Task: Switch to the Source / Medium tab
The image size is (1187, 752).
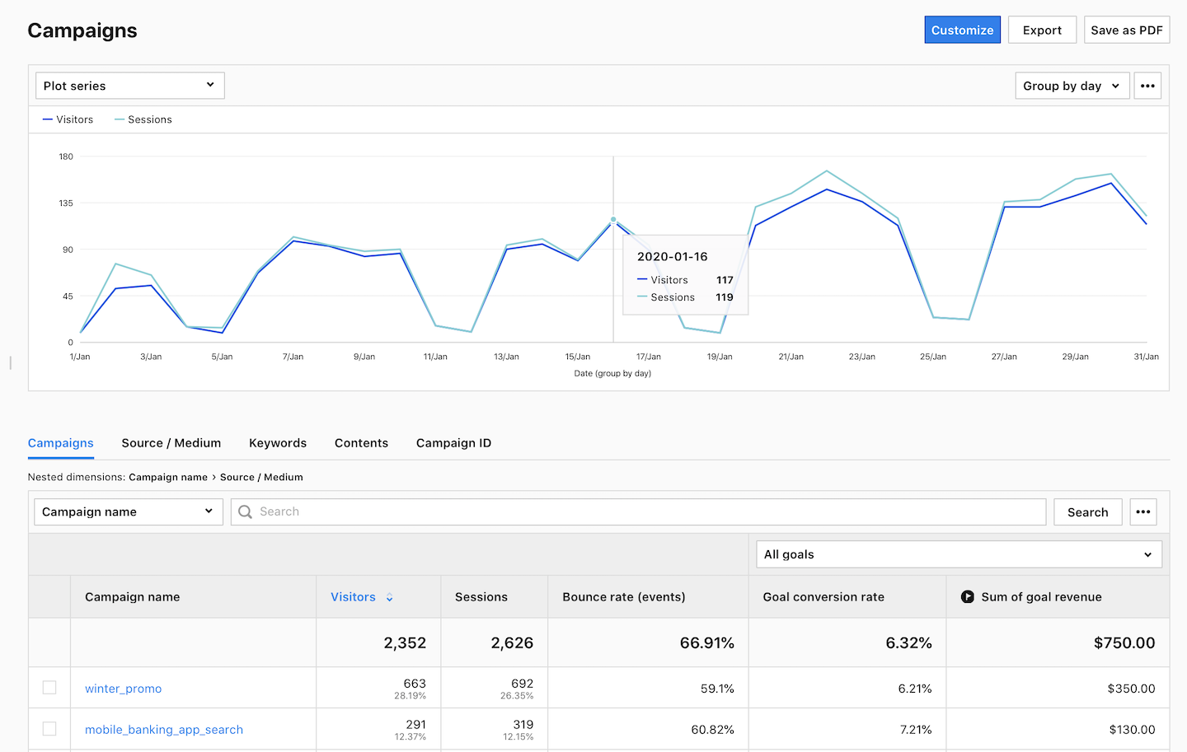Action: [171, 443]
